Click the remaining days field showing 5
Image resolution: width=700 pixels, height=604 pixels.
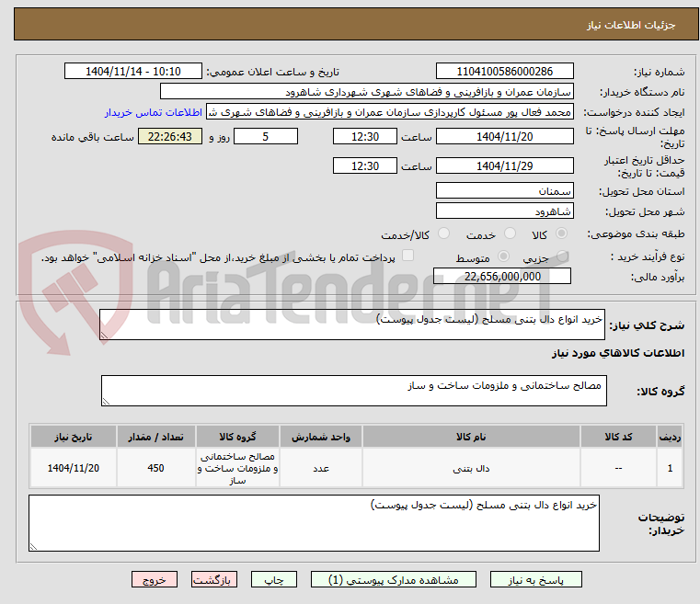point(266,136)
